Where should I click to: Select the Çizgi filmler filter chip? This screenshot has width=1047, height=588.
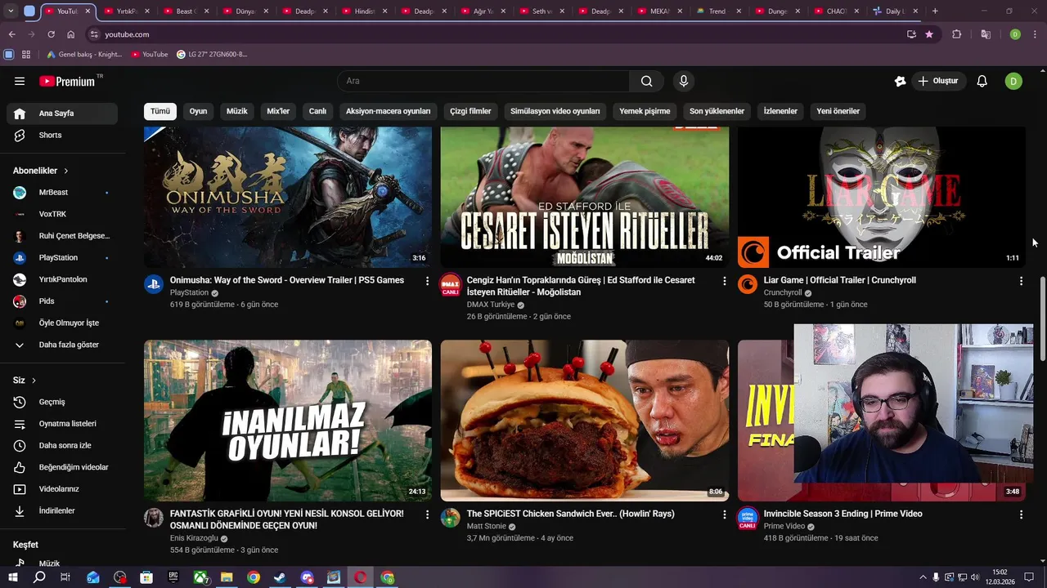[470, 111]
